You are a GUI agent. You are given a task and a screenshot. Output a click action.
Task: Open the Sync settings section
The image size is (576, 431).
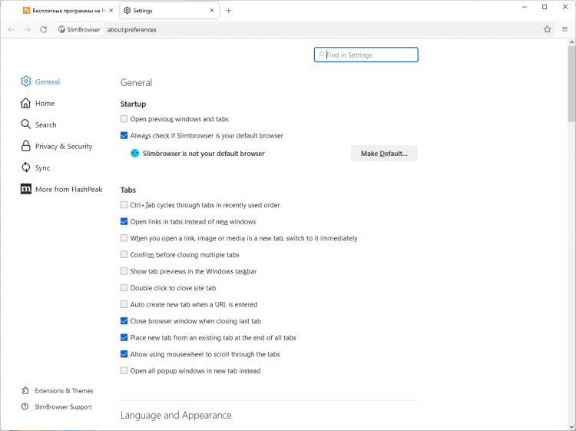coord(42,167)
